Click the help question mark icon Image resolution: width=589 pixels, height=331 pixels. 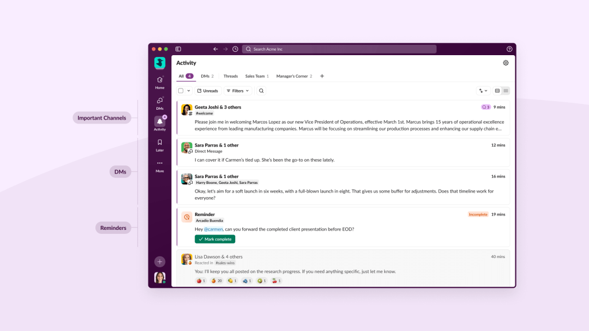point(509,49)
